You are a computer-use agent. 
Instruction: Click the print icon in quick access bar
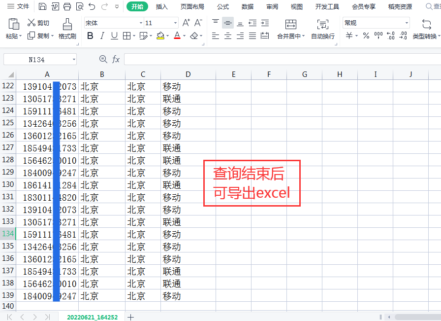tap(67, 6)
